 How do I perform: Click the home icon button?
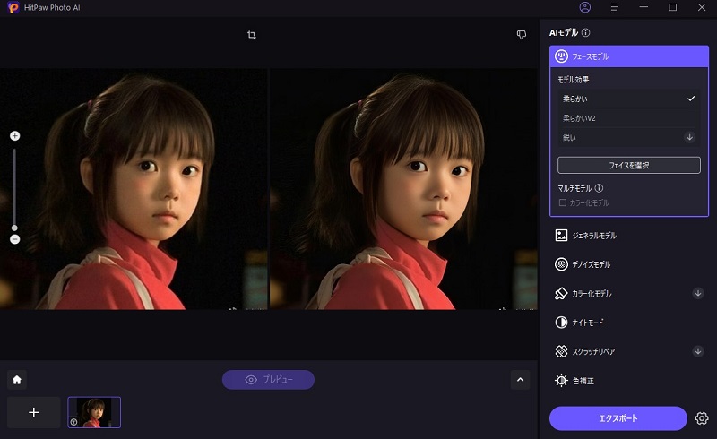17,380
